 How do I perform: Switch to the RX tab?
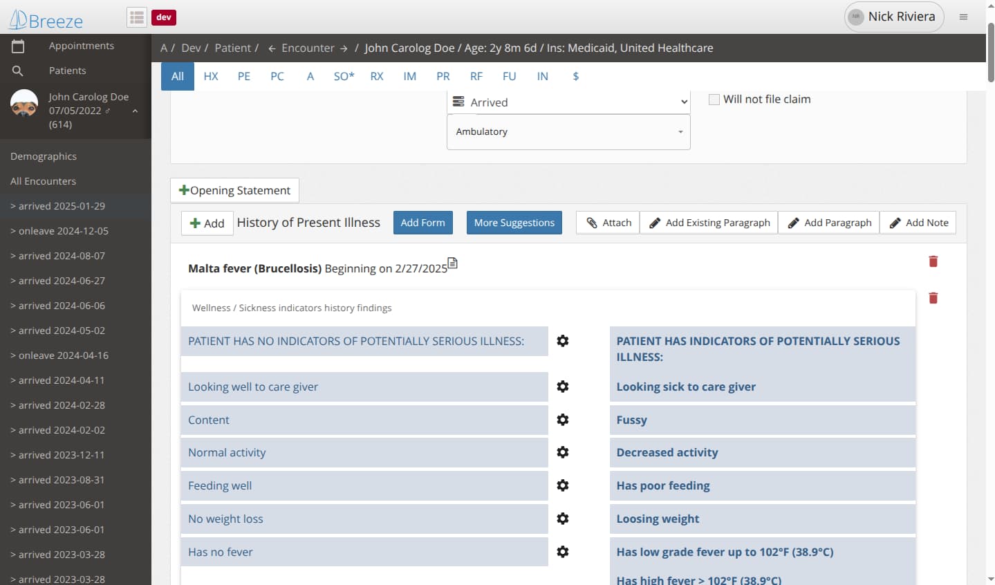click(377, 76)
